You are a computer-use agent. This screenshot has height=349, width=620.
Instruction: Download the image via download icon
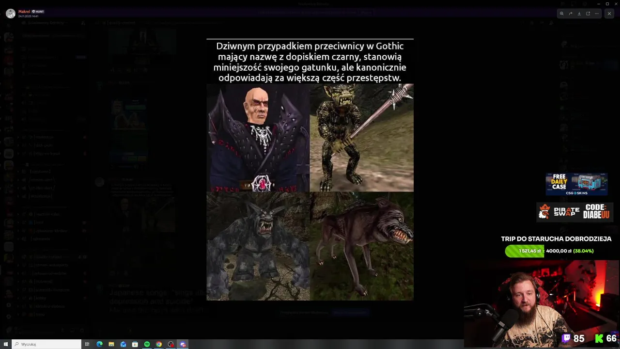[579, 14]
